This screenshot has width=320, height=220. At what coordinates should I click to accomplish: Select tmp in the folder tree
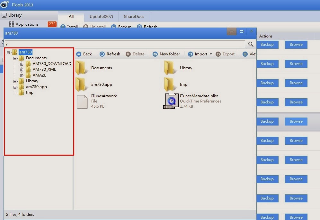[x=30, y=93]
